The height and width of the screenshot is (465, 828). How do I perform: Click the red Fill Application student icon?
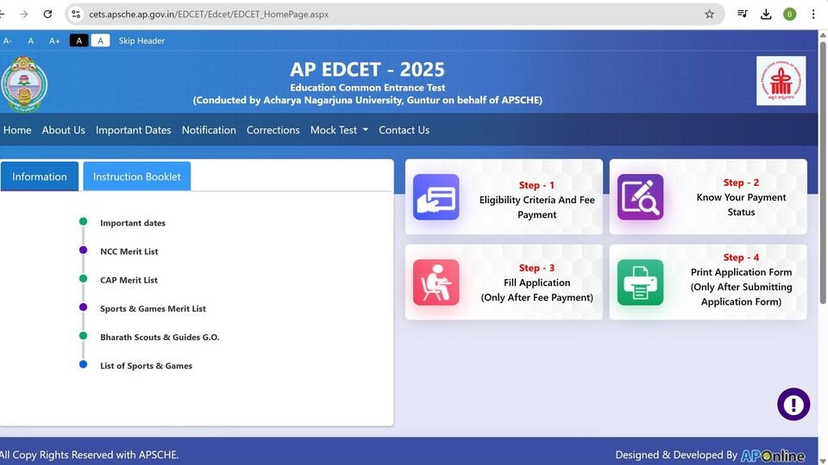[x=436, y=282]
